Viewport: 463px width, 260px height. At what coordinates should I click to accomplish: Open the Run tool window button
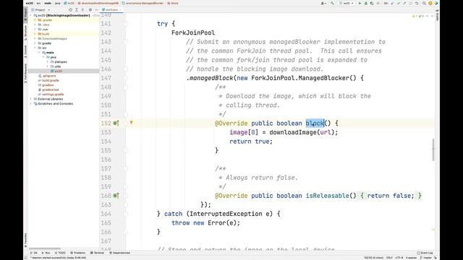click(x=46, y=253)
